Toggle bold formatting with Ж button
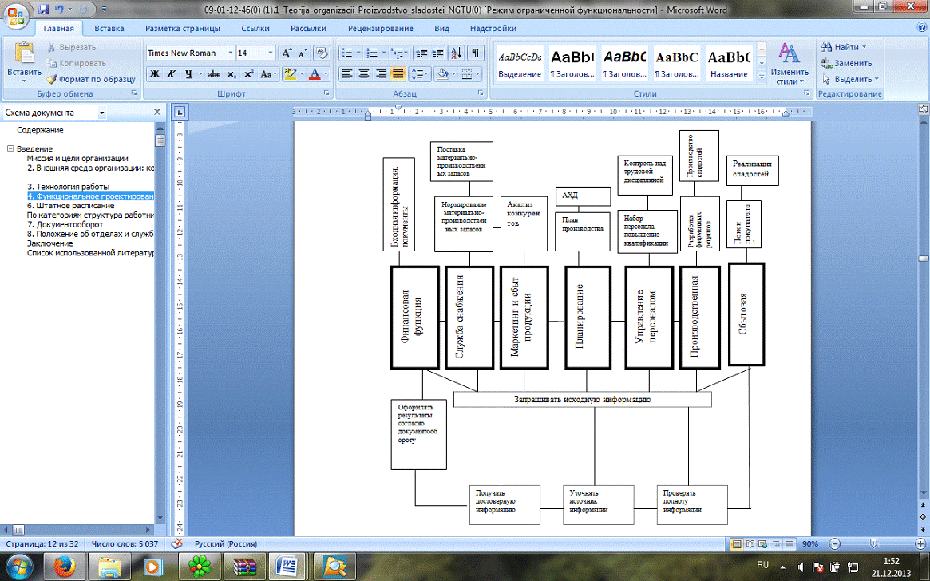Screen dimensions: 930x581 tap(155, 74)
